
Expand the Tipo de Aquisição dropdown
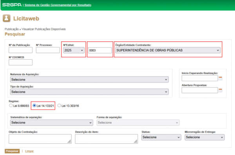tap(89, 92)
